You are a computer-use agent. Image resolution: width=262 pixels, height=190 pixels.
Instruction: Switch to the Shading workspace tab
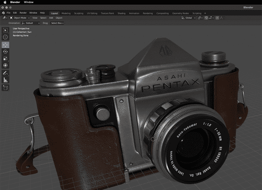[121, 13]
